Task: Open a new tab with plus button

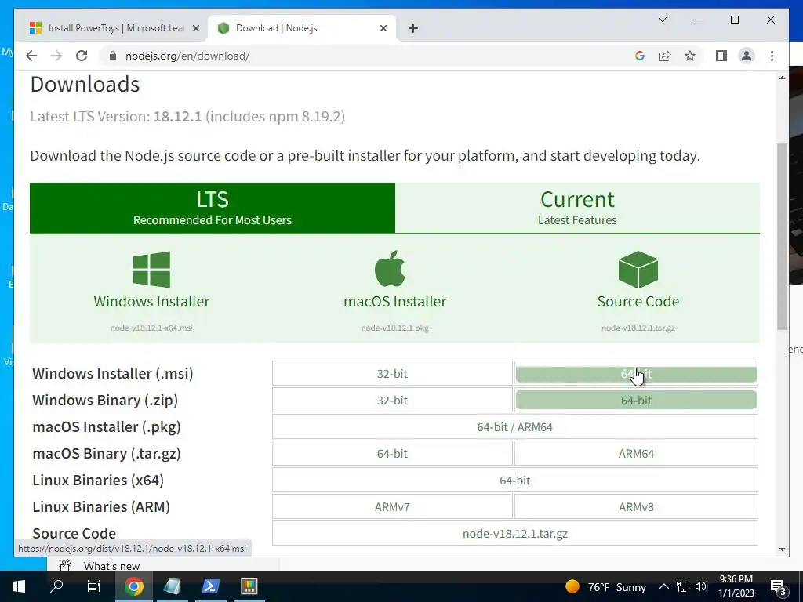Action: click(x=413, y=28)
